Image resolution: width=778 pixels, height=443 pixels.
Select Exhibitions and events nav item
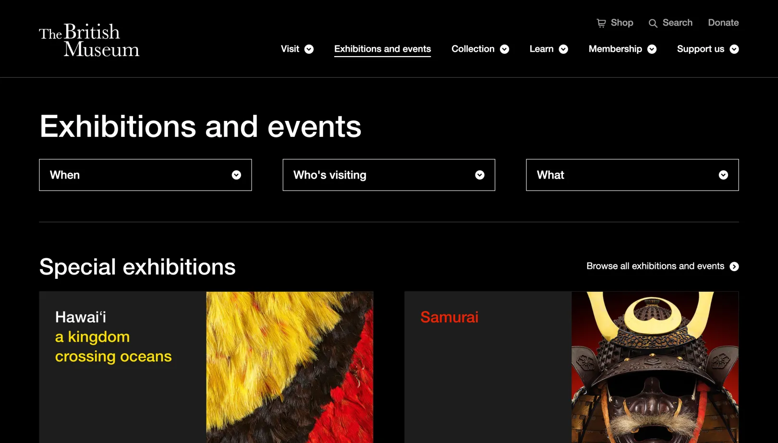click(x=382, y=49)
